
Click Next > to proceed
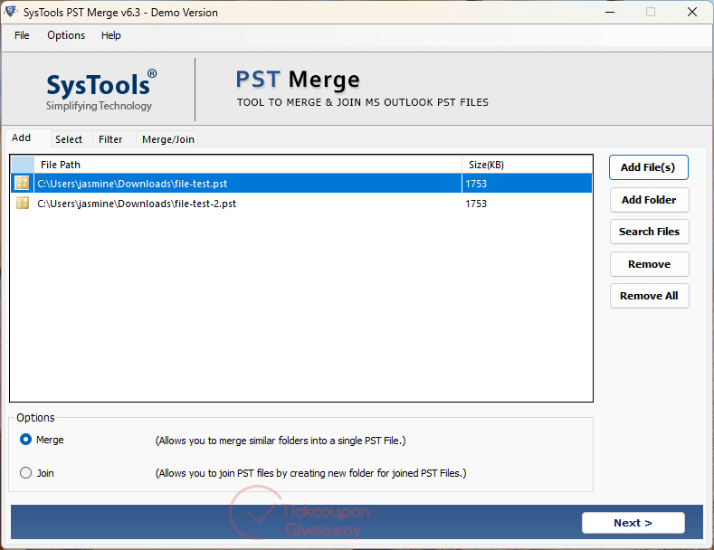tap(633, 523)
